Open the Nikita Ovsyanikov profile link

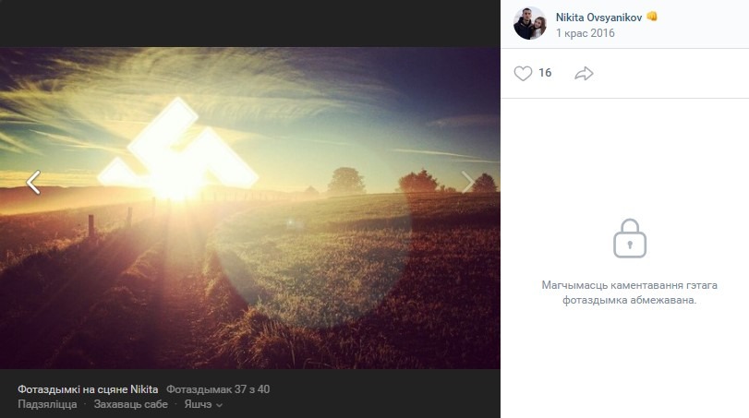pyautogui.click(x=598, y=17)
